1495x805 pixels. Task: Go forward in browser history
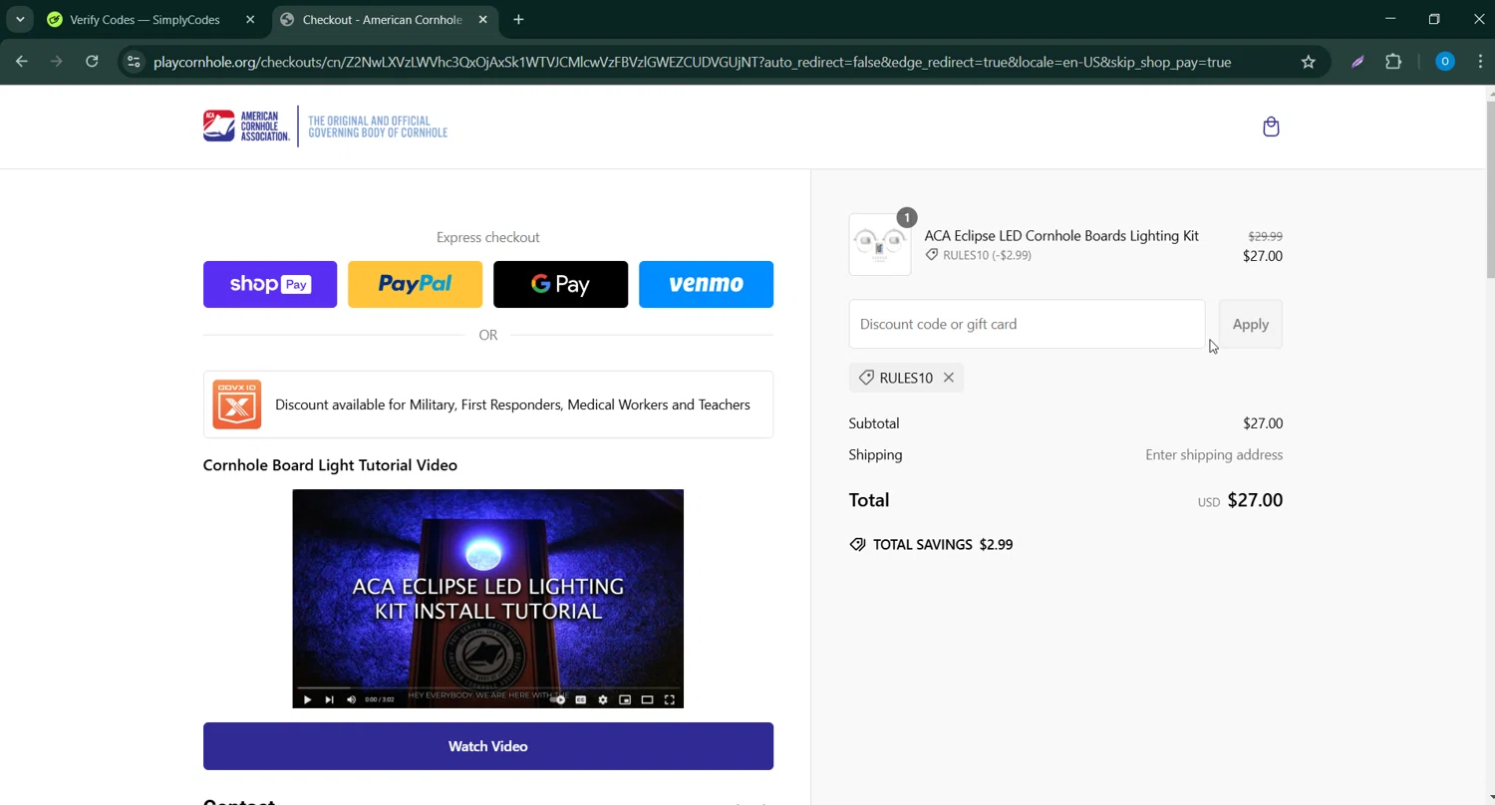click(57, 62)
